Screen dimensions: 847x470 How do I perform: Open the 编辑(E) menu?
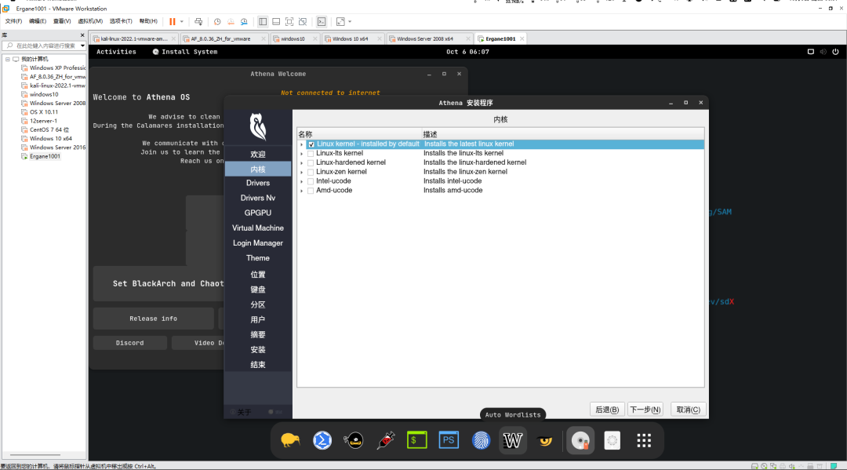coord(38,21)
